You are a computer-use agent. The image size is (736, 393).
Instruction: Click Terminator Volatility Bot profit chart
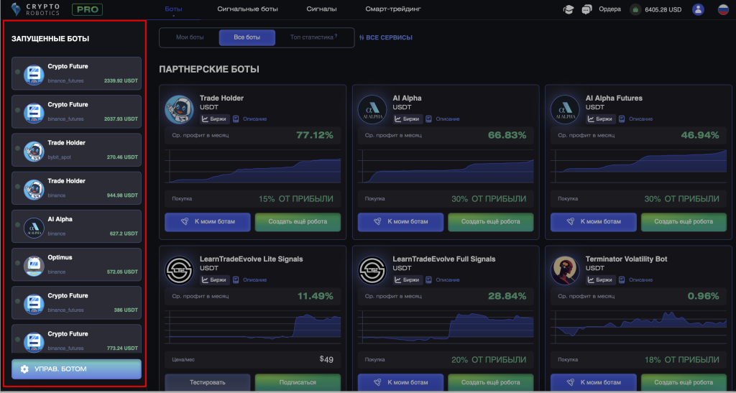click(638, 328)
